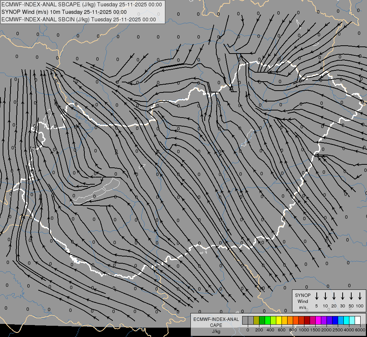Click the 1000 value on CAPE scale
The width and height of the screenshot is (367, 337).
[304, 330]
